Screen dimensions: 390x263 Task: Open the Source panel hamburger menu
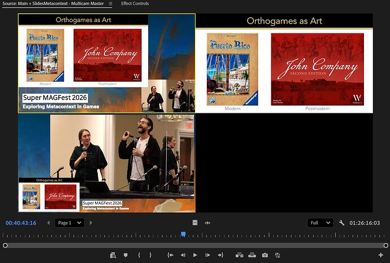tap(110, 4)
